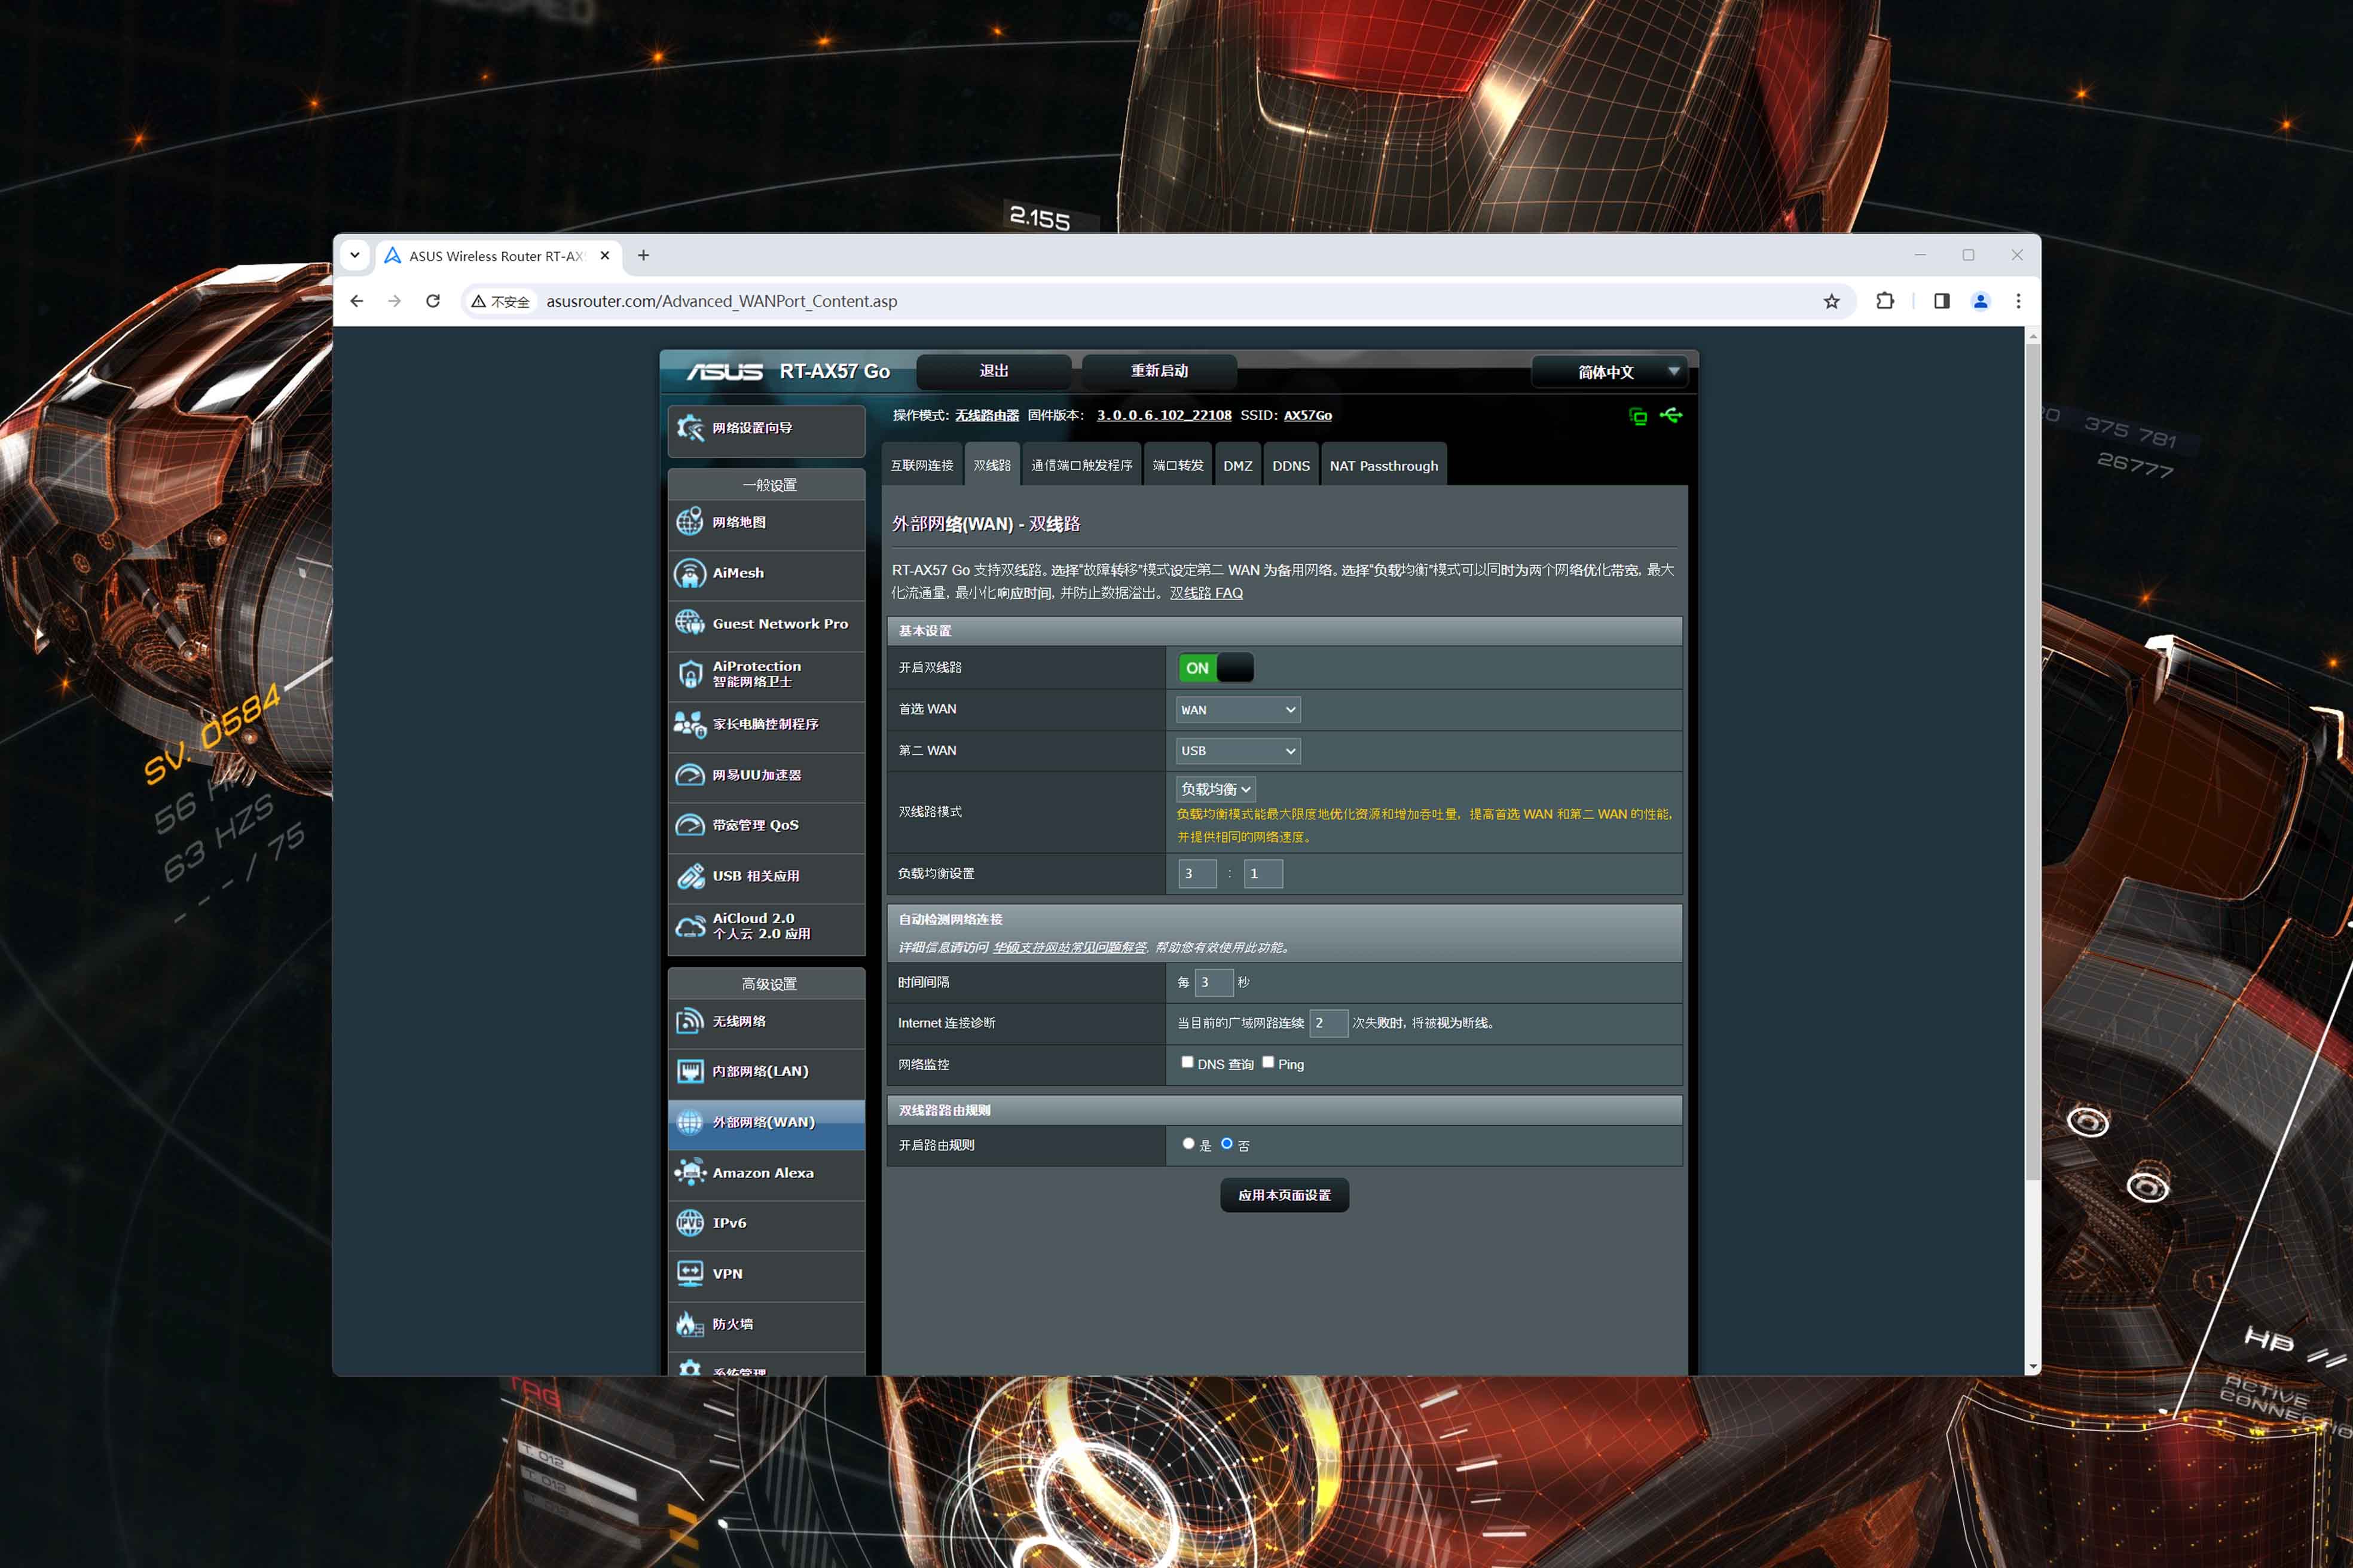This screenshot has width=2353, height=1568.
Task: Switch to the DDNS tab
Action: pos(1291,465)
